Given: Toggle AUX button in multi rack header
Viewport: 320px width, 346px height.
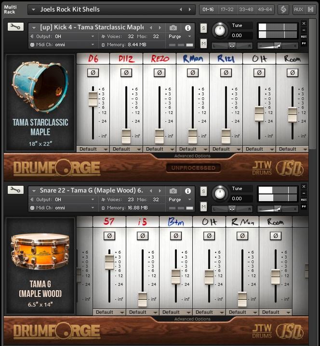Looking at the screenshot, I should pos(298,10).
